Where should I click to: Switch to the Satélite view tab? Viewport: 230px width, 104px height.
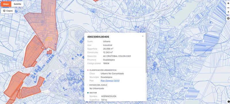pos(18,4)
